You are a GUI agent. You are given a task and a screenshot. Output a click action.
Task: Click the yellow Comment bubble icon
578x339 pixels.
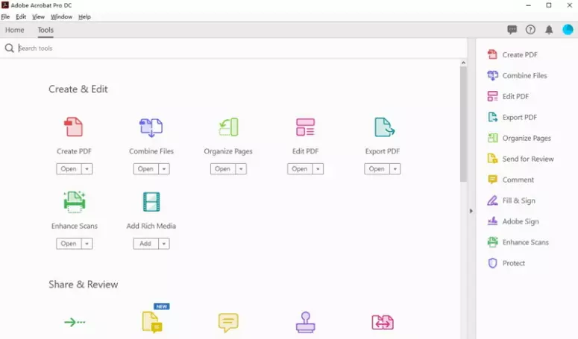click(228, 323)
